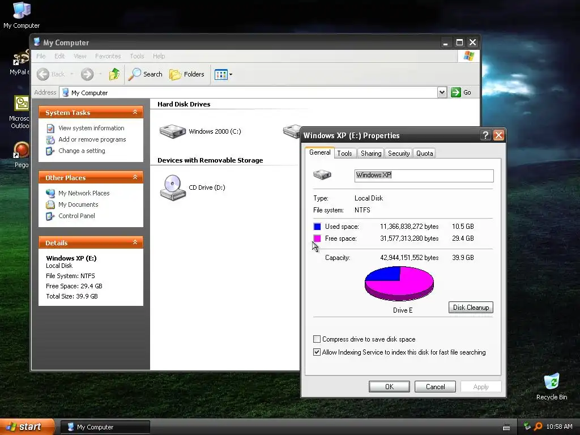Open the Address bar dropdown
The height and width of the screenshot is (435, 580).
point(442,92)
